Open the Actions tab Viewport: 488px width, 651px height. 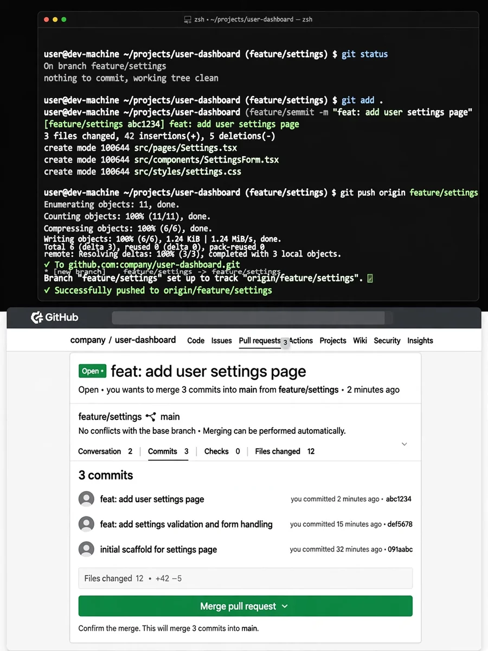click(301, 341)
